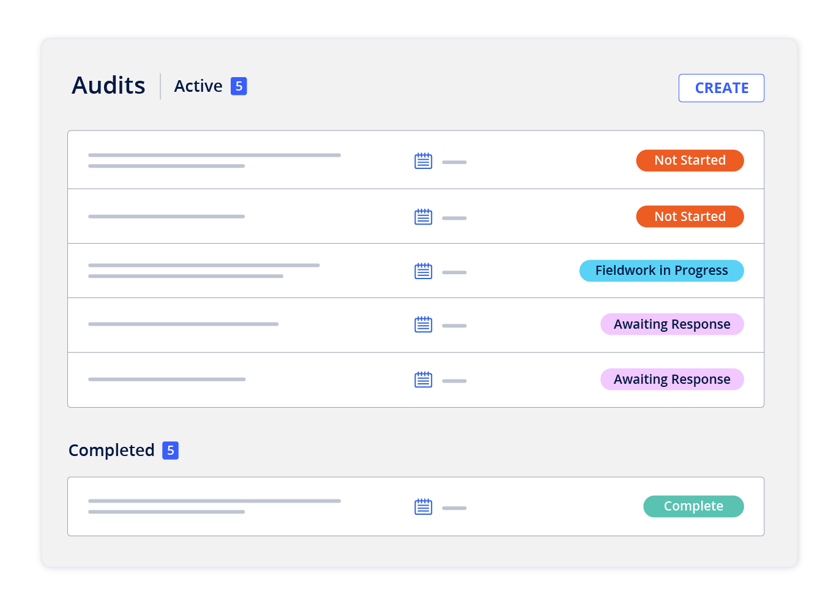The image size is (839, 606).
Task: Open calendar icon in Complete row
Action: coord(423,506)
